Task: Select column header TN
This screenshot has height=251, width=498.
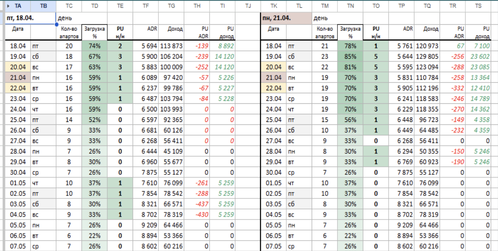Action: pyautogui.click(x=350, y=6)
